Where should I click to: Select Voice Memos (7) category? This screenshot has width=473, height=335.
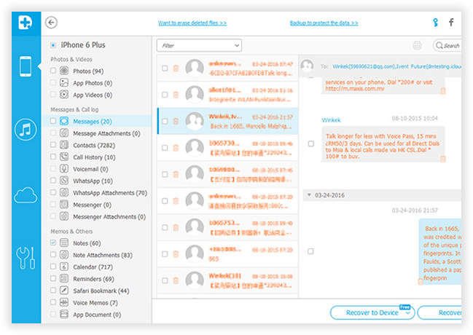[x=95, y=303]
